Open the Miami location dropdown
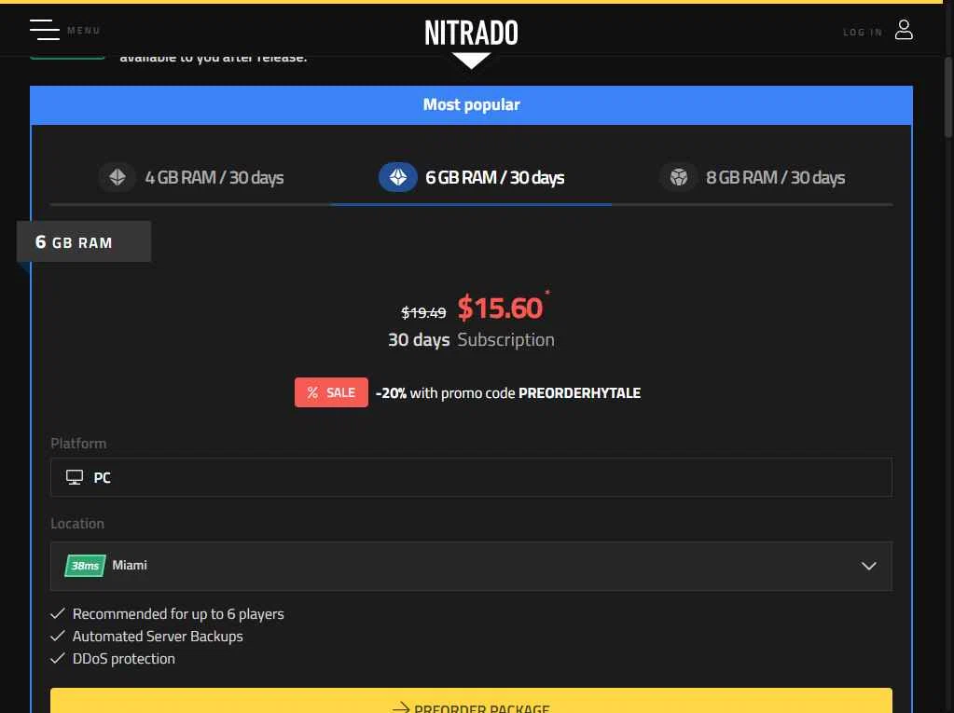This screenshot has height=713, width=954. pos(471,566)
